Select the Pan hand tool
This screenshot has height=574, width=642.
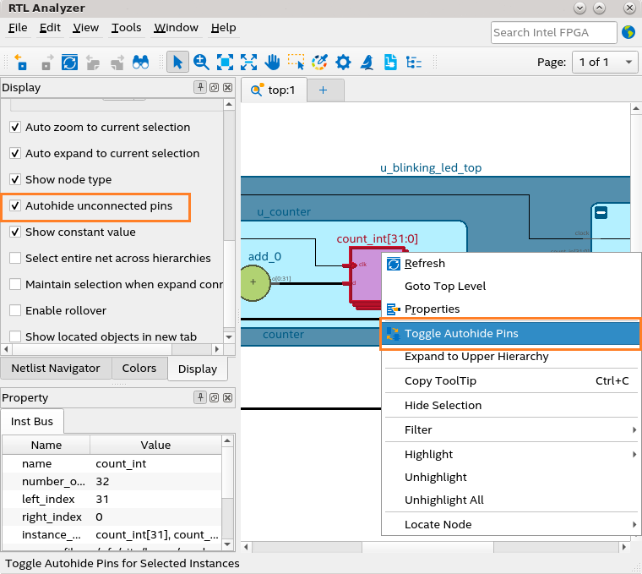272,62
